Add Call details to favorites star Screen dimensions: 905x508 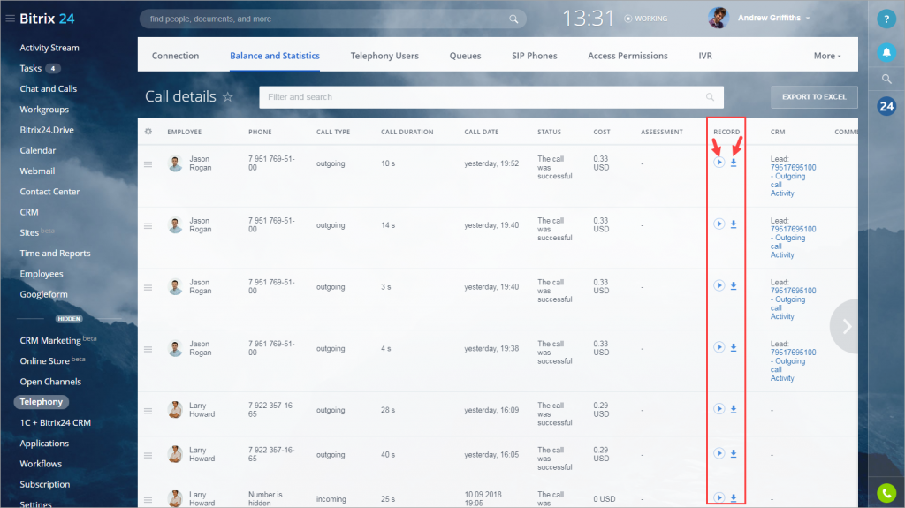click(x=228, y=97)
